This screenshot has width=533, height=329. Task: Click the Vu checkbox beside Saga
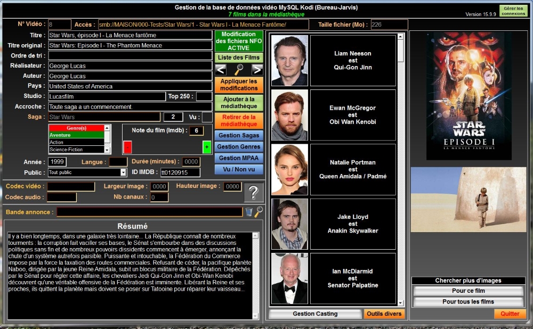(207, 117)
